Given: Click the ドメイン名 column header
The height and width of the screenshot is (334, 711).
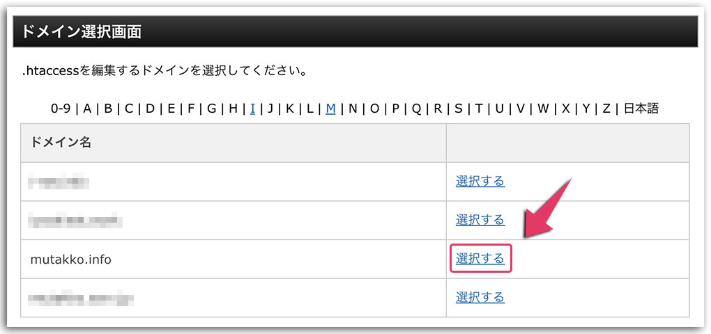Looking at the screenshot, I should click(61, 143).
